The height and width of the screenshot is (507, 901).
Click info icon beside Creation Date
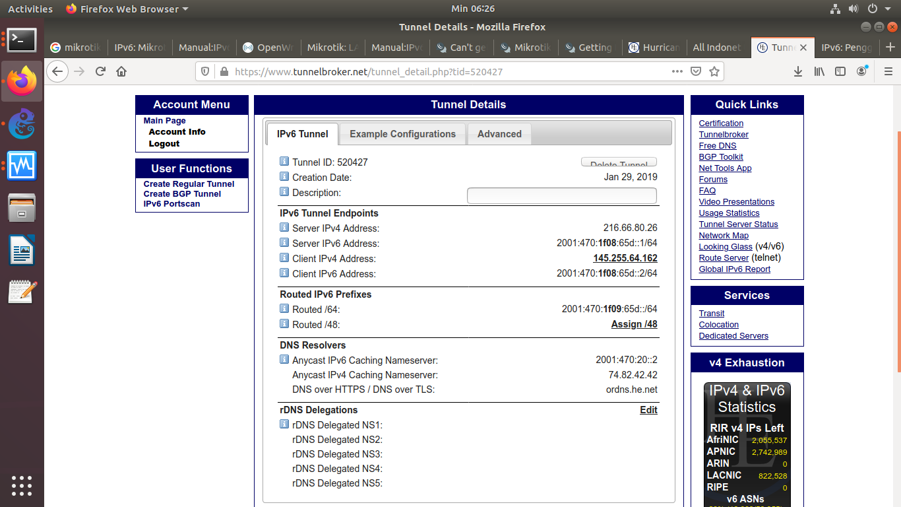pos(284,176)
